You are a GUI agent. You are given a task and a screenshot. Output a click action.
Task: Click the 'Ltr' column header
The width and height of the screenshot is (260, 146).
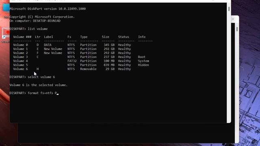point(38,37)
